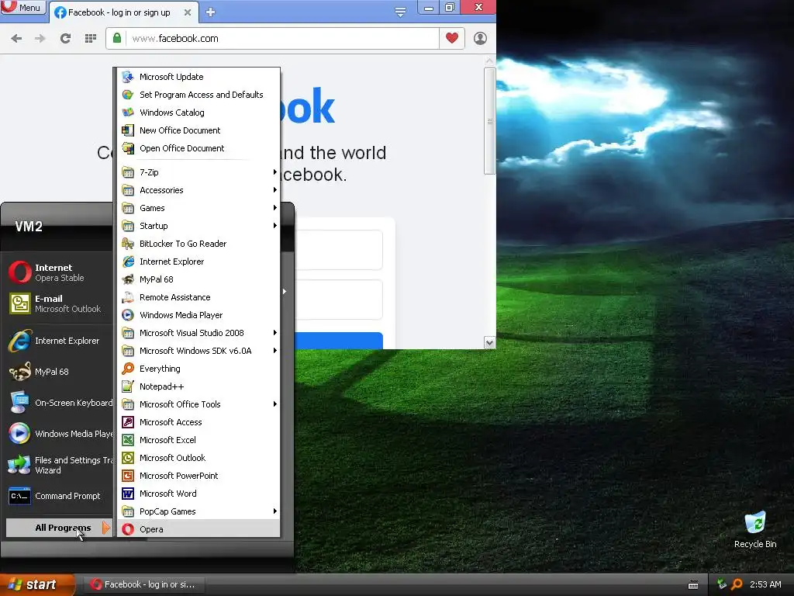Screen dimensions: 794x596
Task: Launch Notepad++ via its icon
Action: pos(128,386)
